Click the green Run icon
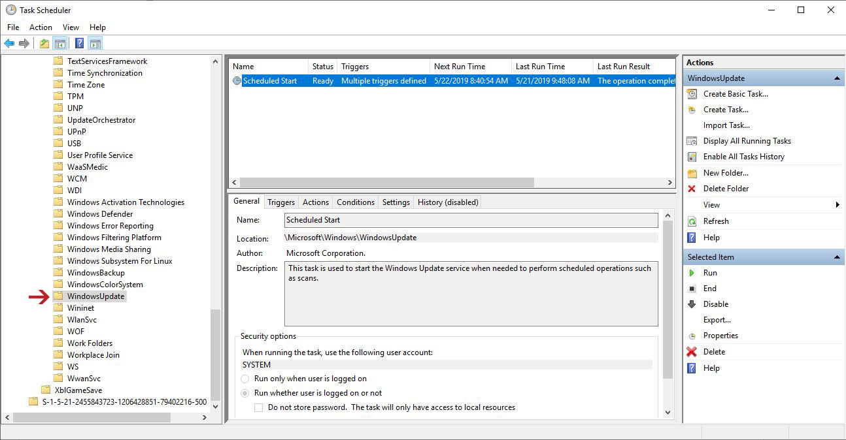The width and height of the screenshot is (846, 440). click(x=692, y=273)
